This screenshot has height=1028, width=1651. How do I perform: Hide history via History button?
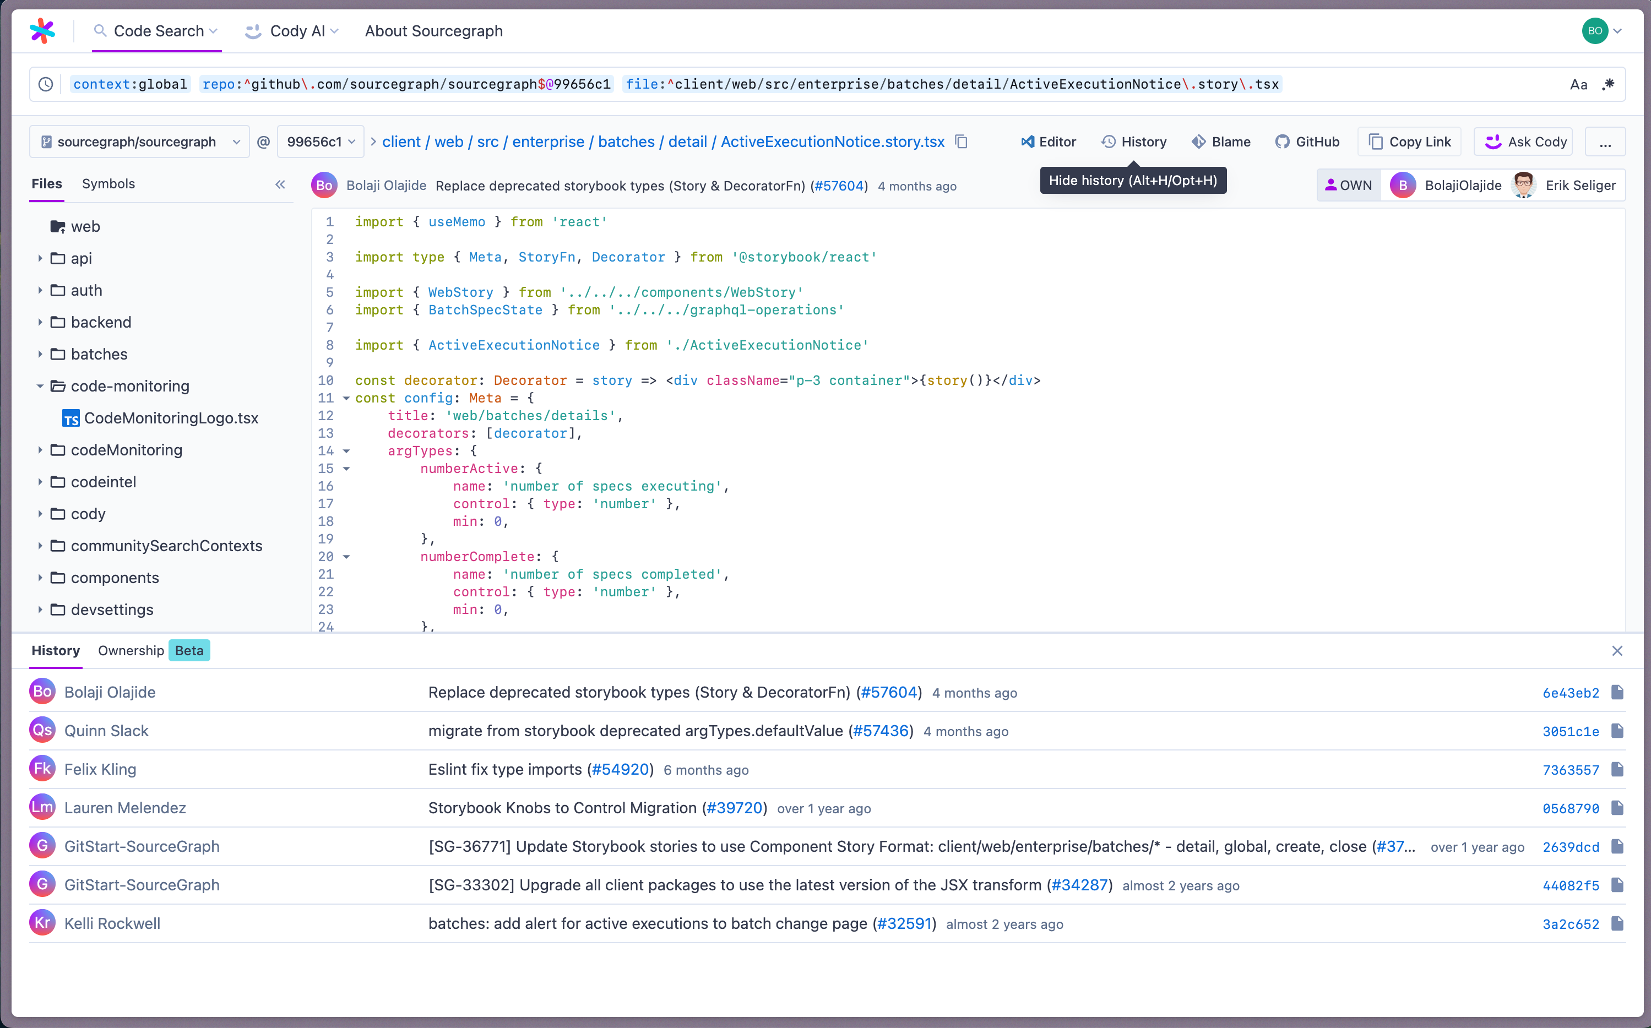1133,142
